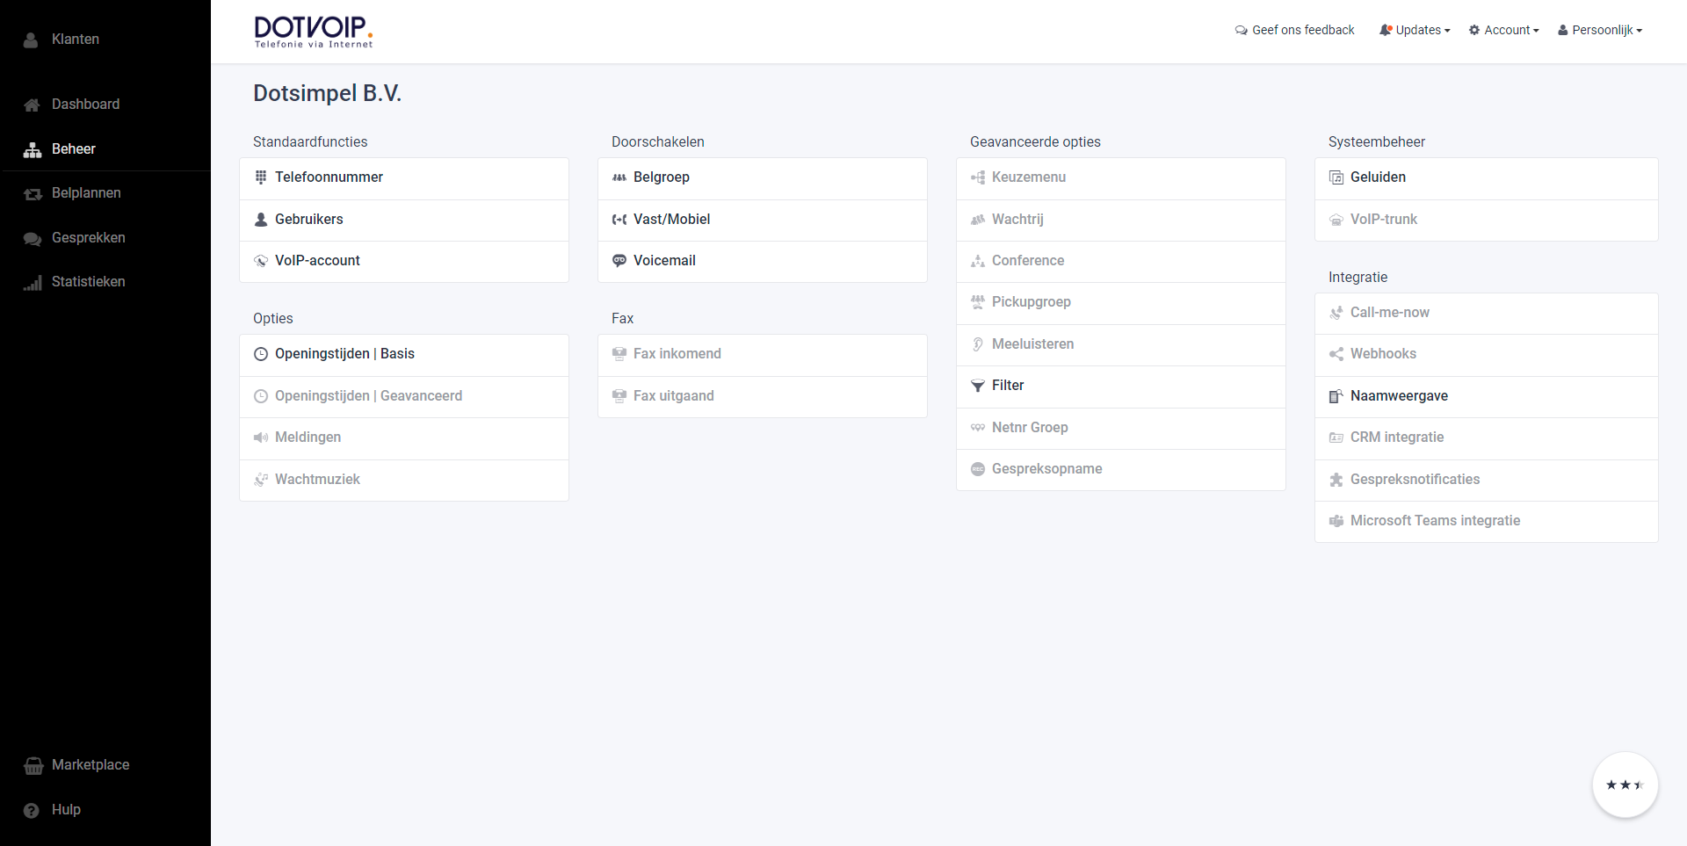The width and height of the screenshot is (1687, 846).
Task: Open the Gebruikers settings
Action: coord(308,219)
